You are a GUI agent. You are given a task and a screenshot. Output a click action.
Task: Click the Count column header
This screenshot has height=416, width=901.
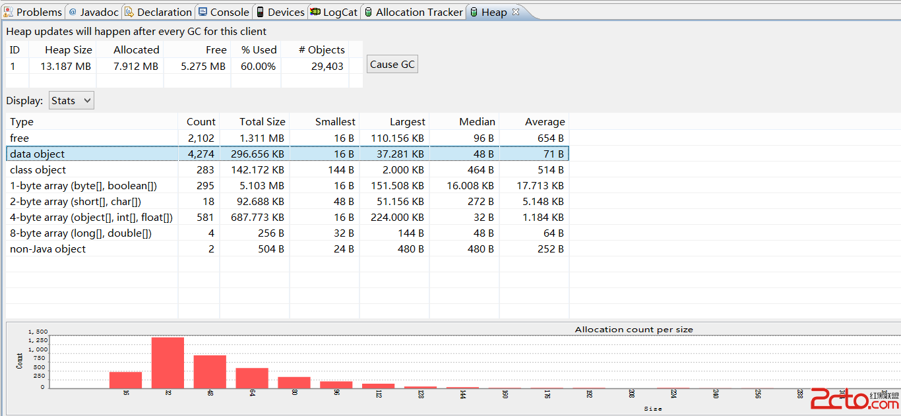pos(201,122)
